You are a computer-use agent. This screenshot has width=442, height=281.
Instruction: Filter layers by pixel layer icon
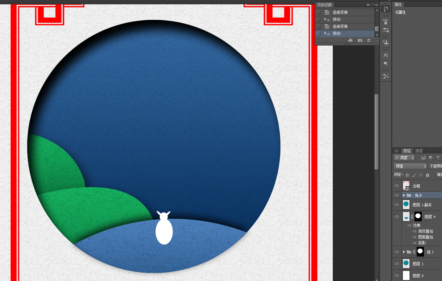tap(423, 158)
